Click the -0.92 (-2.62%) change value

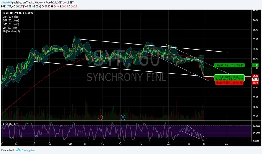(33, 6)
